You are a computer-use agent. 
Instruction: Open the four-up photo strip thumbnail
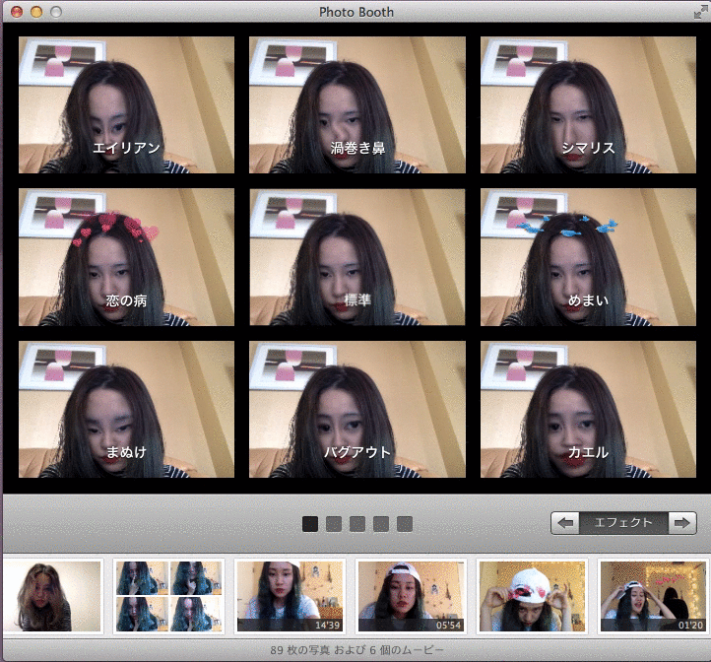click(x=168, y=596)
